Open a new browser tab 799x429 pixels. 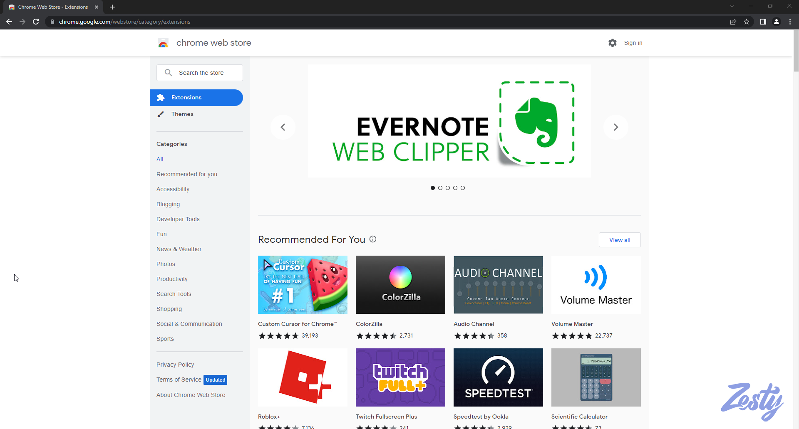pos(112,7)
